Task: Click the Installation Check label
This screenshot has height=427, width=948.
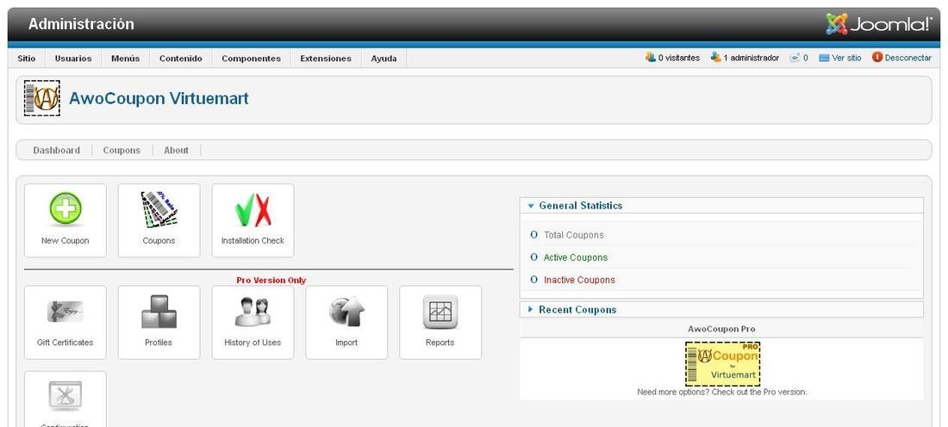Action: 253,240
